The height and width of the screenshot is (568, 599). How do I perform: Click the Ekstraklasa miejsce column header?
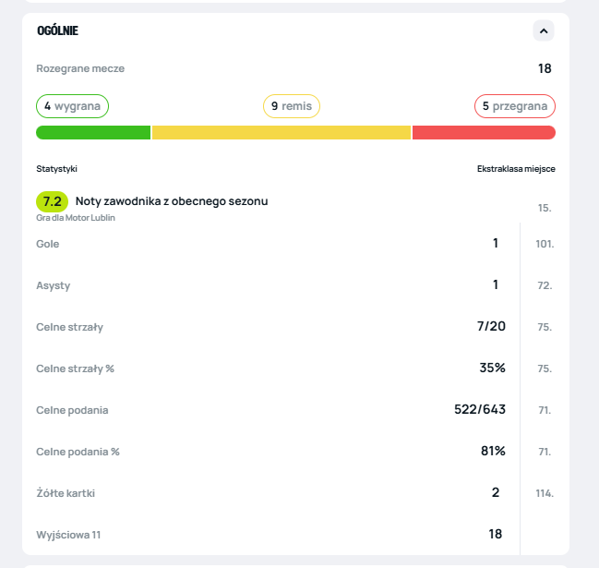[516, 169]
